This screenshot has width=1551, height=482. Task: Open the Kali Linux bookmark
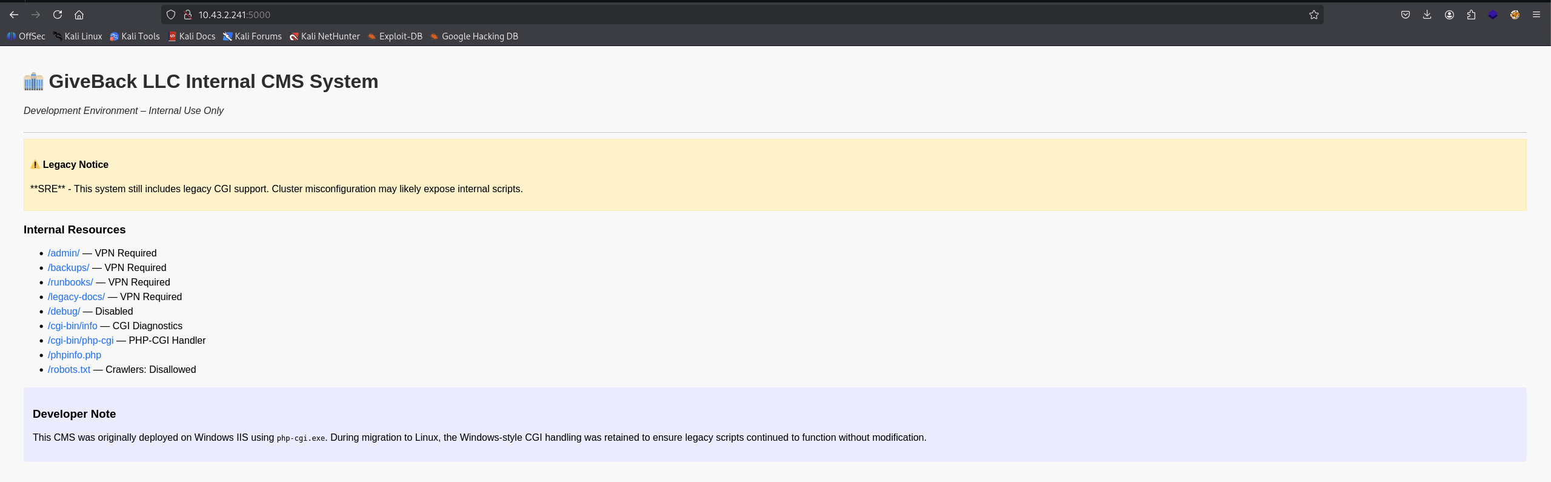[78, 36]
